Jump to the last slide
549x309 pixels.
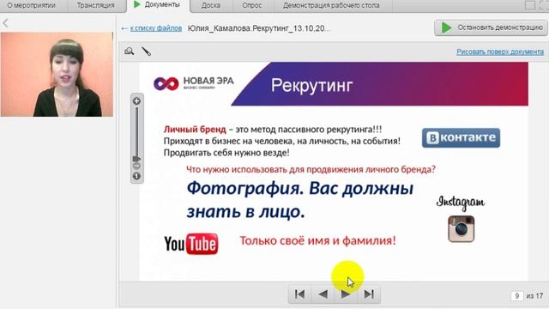[x=369, y=294]
